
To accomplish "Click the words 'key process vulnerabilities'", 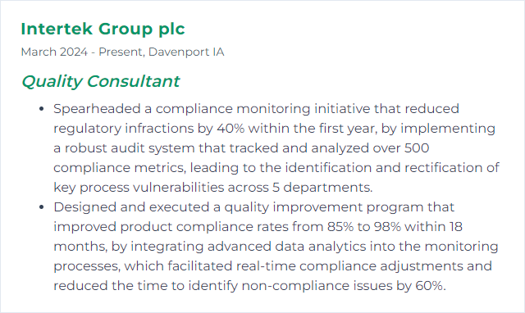I will [139, 188].
